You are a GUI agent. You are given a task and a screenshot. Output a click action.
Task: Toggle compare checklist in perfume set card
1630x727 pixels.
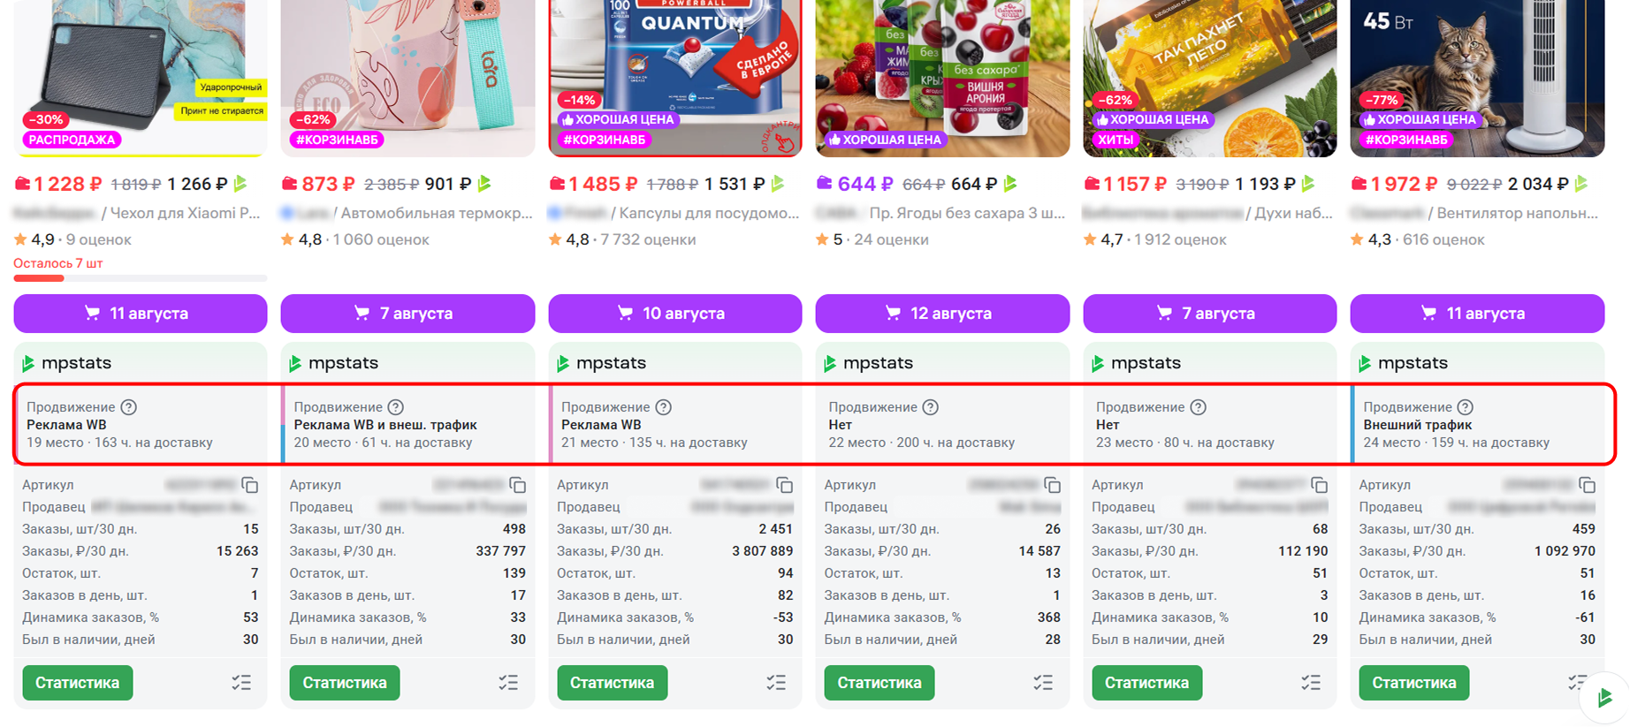point(1311,683)
